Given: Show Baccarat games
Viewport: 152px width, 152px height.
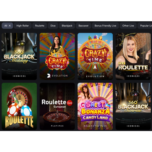Looking at the screenshot, I should coord(83,26).
